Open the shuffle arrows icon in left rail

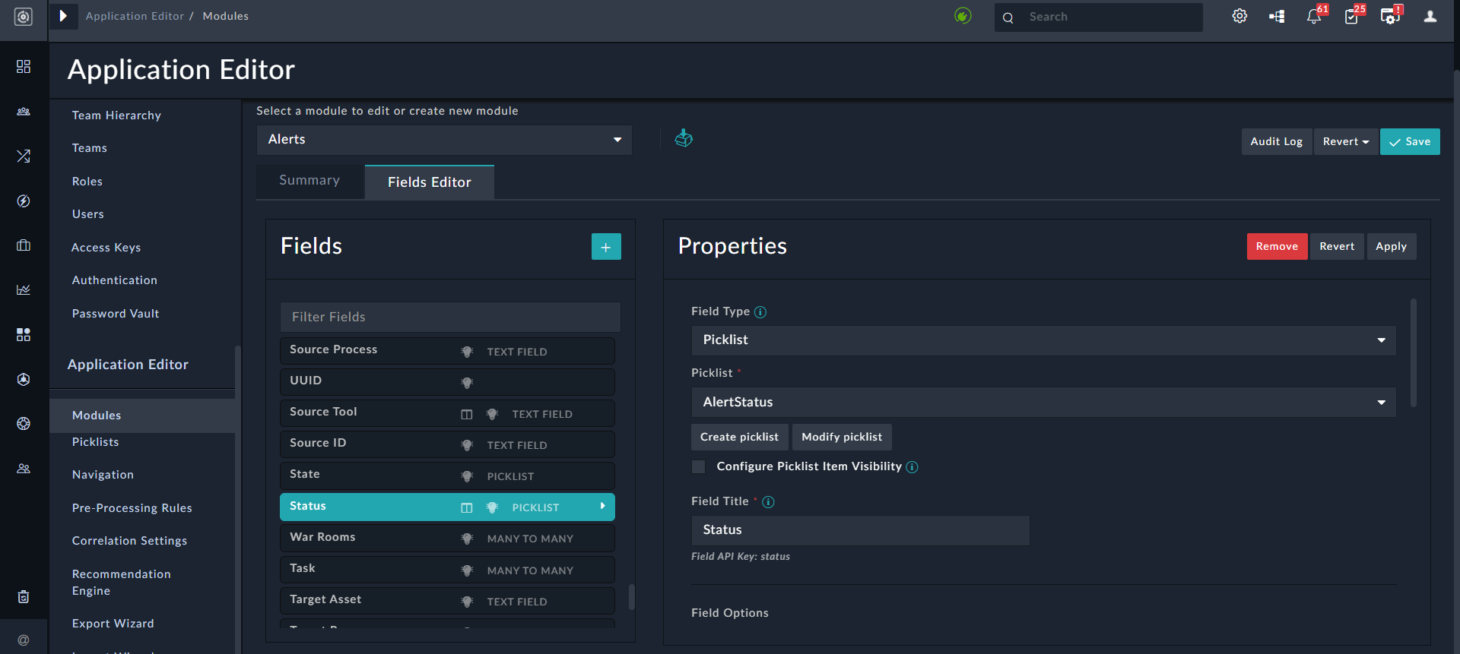coord(24,156)
